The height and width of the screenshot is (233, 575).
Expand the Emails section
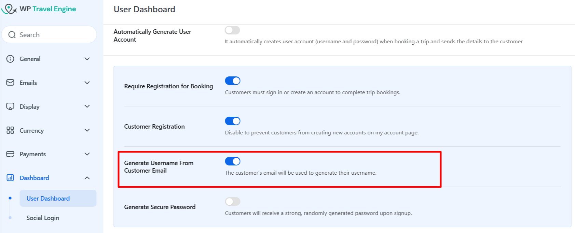coord(87,83)
